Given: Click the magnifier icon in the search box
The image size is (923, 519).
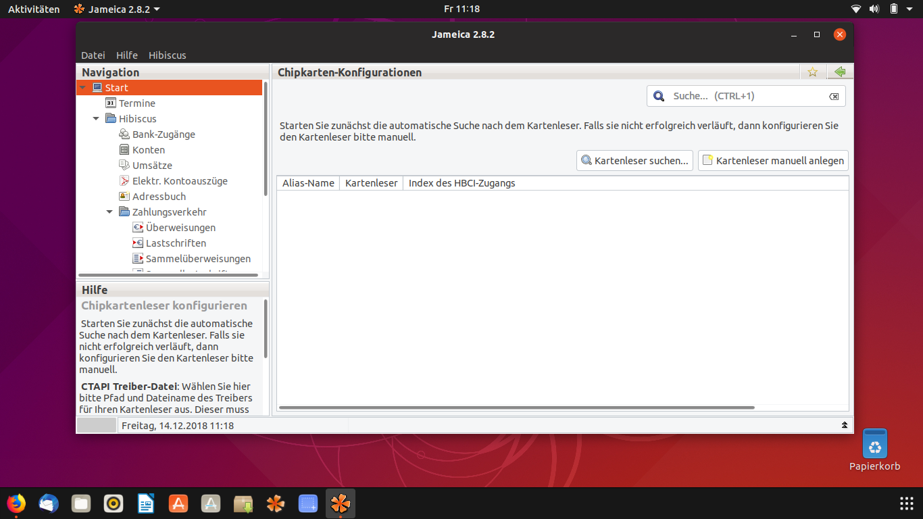Looking at the screenshot, I should [659, 97].
